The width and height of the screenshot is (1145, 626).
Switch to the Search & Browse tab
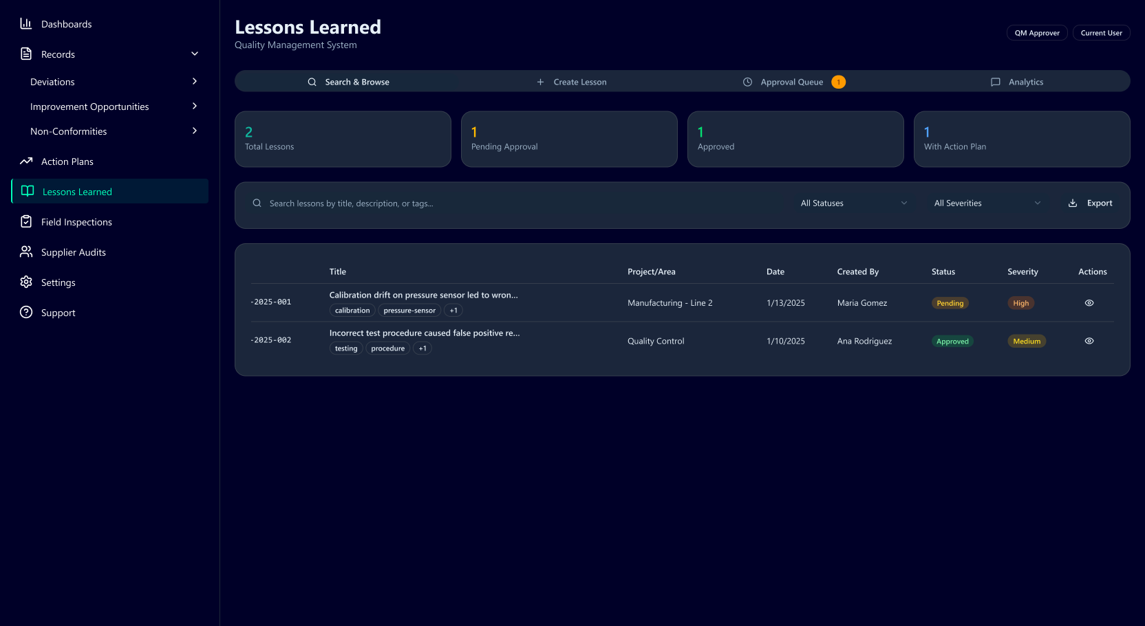(x=347, y=82)
